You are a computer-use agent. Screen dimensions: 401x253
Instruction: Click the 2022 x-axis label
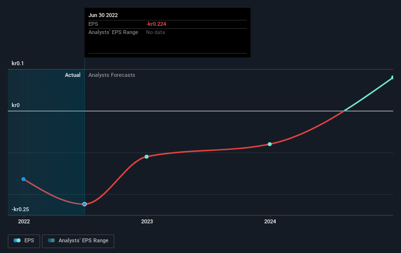pyautogui.click(x=24, y=221)
